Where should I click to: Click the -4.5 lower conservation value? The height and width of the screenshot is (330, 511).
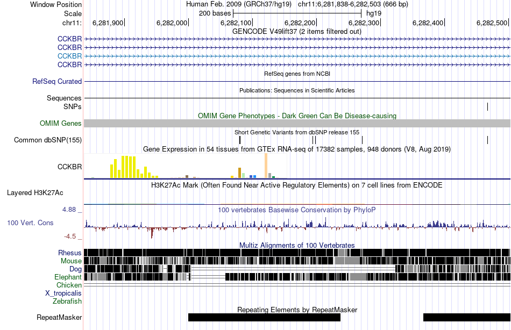tap(70, 236)
